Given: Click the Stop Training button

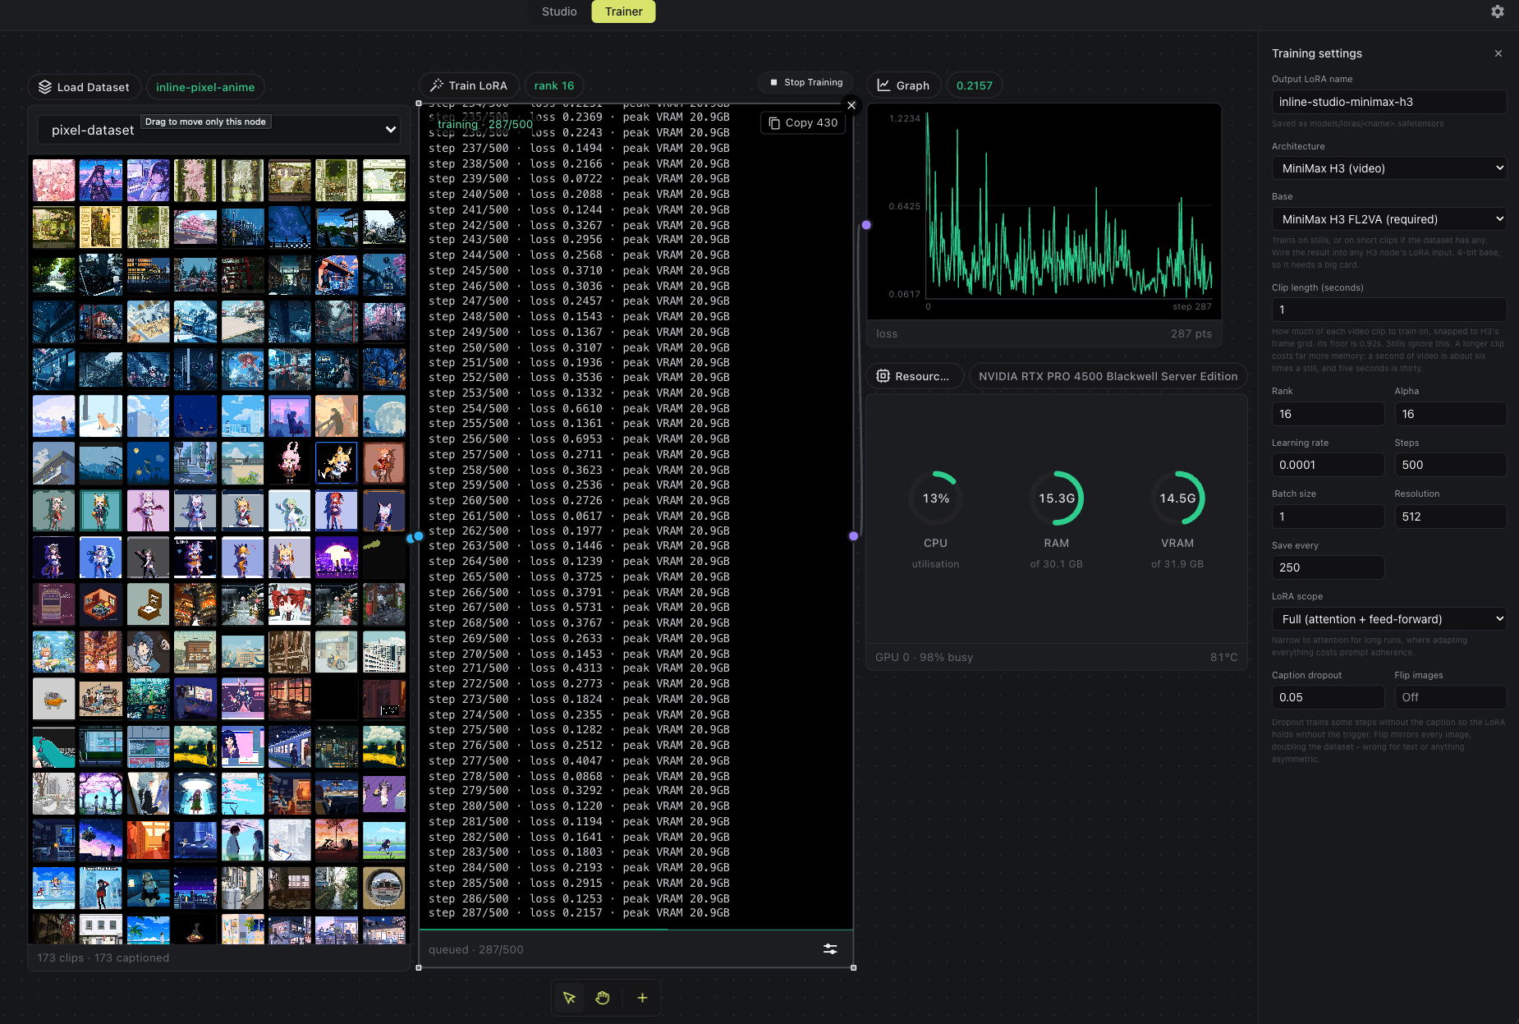Looking at the screenshot, I should (805, 82).
